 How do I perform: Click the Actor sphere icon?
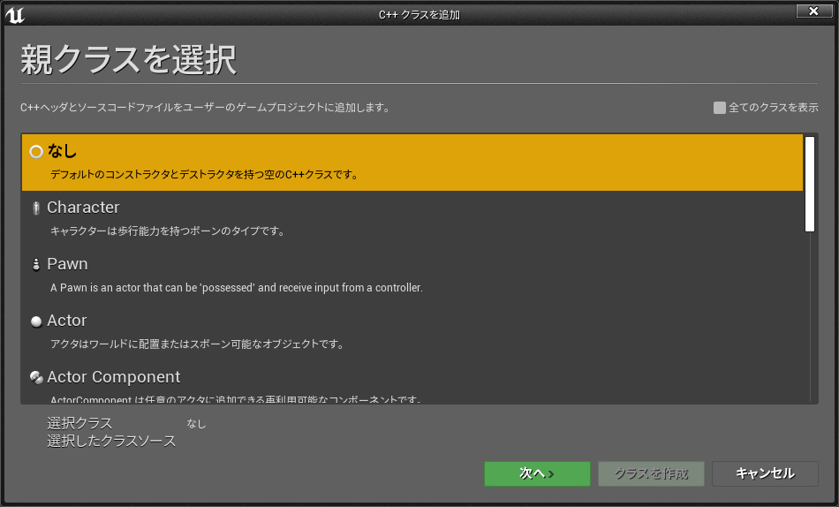(x=36, y=322)
